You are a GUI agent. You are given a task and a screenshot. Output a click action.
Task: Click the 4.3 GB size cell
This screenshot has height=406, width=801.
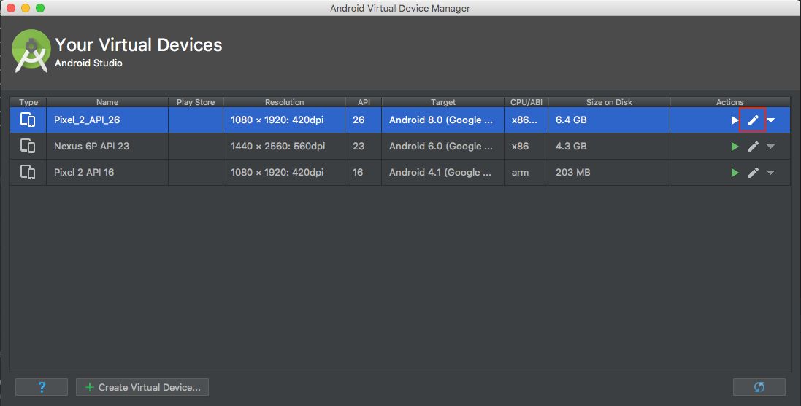tap(609, 146)
